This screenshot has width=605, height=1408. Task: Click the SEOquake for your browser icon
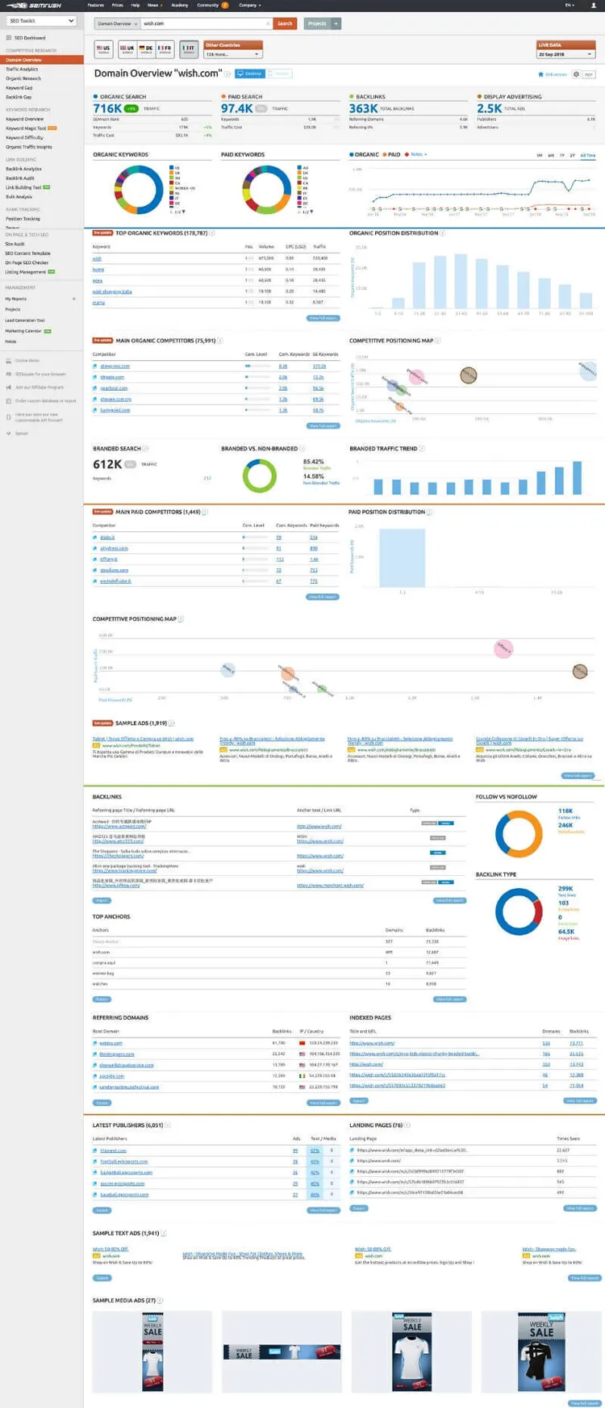(9, 375)
